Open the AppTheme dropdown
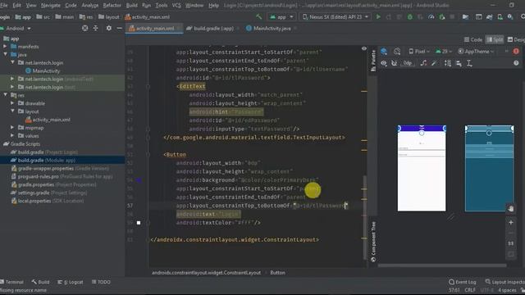Screen dimensions: 525x295 pos(476,51)
